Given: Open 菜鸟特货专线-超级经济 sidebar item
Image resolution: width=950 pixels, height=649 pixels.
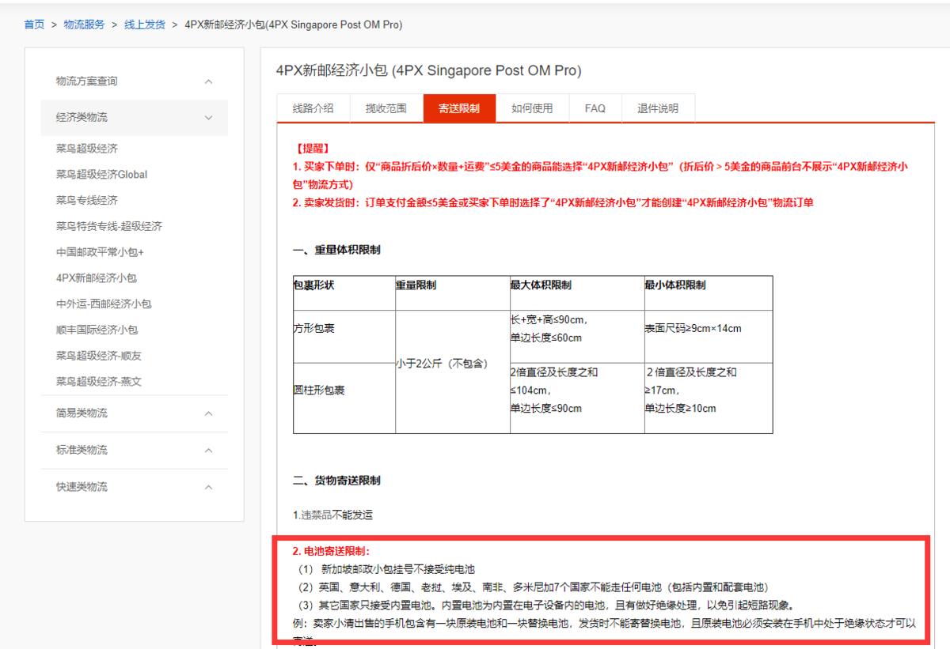Looking at the screenshot, I should point(109,226).
